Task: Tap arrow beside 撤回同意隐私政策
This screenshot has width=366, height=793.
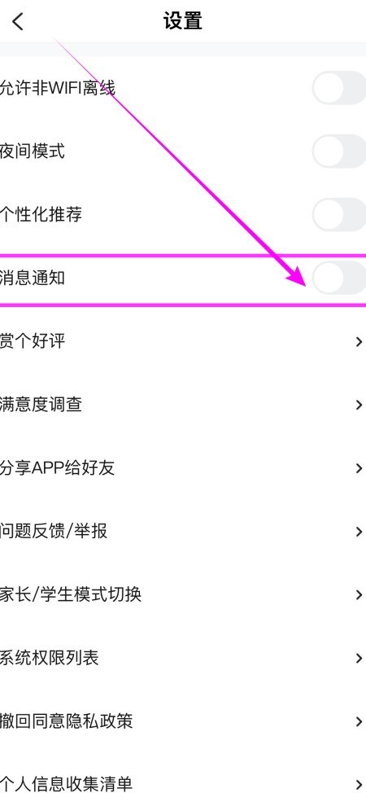Action: [359, 721]
